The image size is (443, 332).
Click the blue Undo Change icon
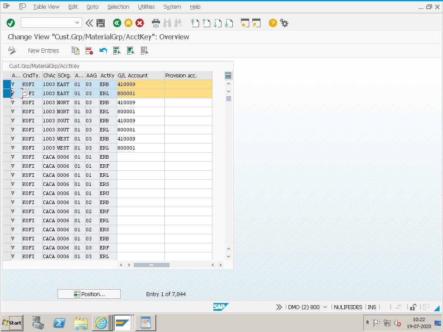103,51
